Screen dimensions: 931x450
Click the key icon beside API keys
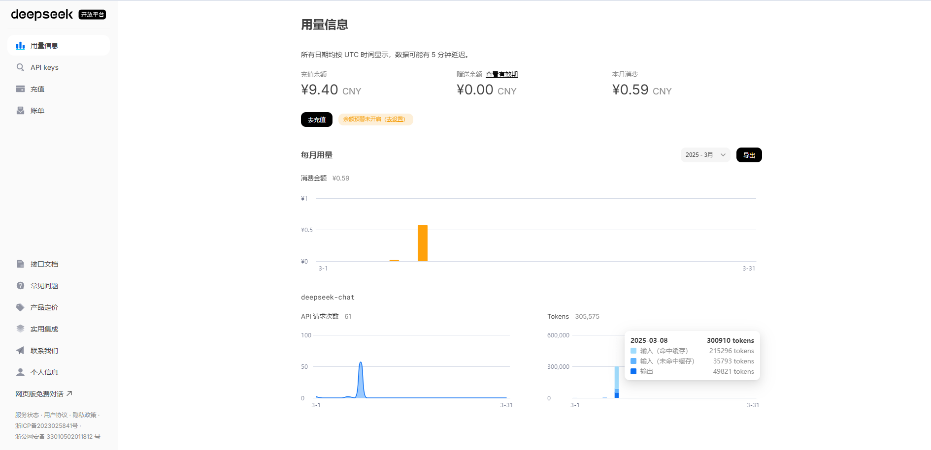pyautogui.click(x=20, y=67)
